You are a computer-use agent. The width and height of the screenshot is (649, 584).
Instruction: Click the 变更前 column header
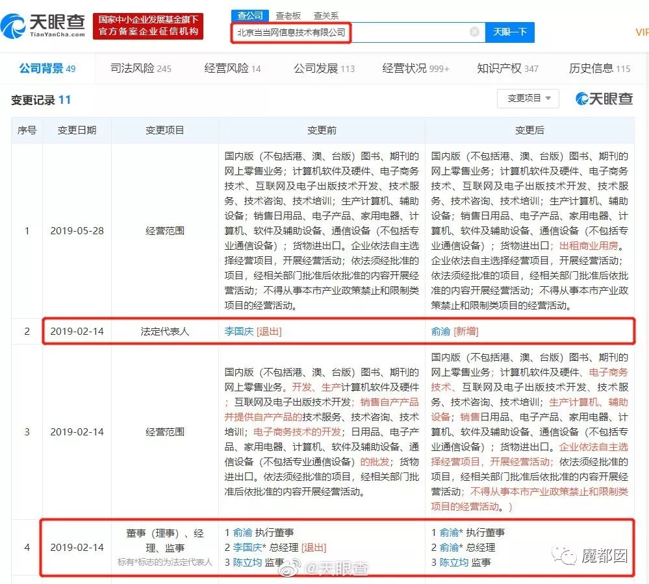(322, 130)
